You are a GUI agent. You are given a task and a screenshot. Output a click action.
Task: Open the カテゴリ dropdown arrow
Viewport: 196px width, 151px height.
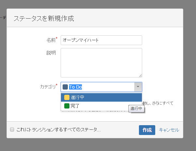[x=138, y=87]
